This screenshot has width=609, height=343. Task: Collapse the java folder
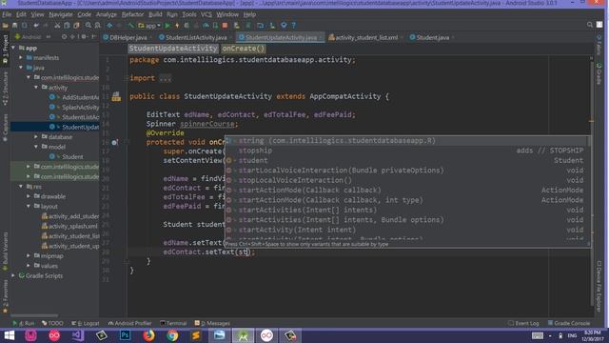[x=21, y=68]
